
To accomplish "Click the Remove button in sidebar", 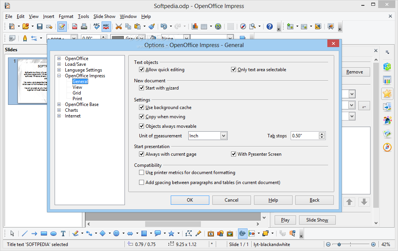I will (x=354, y=72).
